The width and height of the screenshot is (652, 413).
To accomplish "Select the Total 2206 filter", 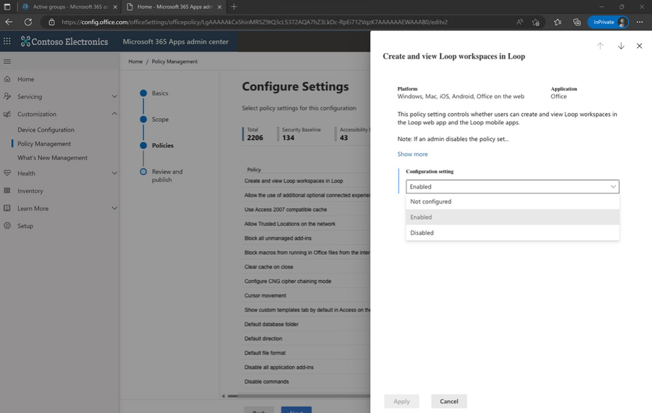I will click(x=255, y=134).
